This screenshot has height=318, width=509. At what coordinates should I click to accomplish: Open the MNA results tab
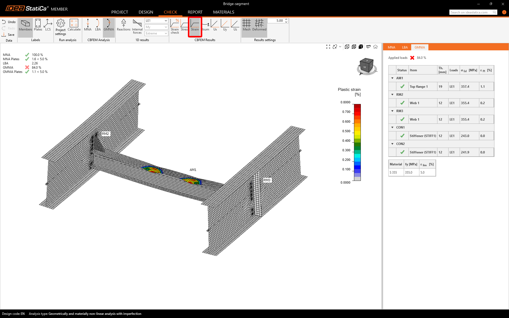tap(391, 47)
